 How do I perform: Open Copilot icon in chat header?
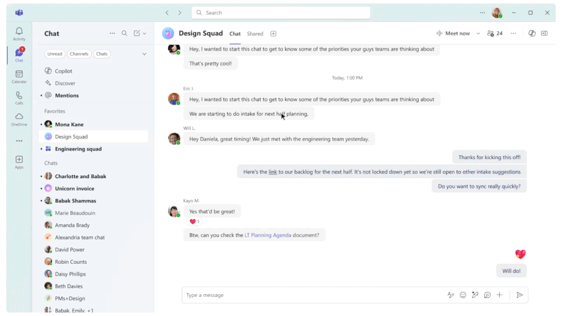click(532, 33)
